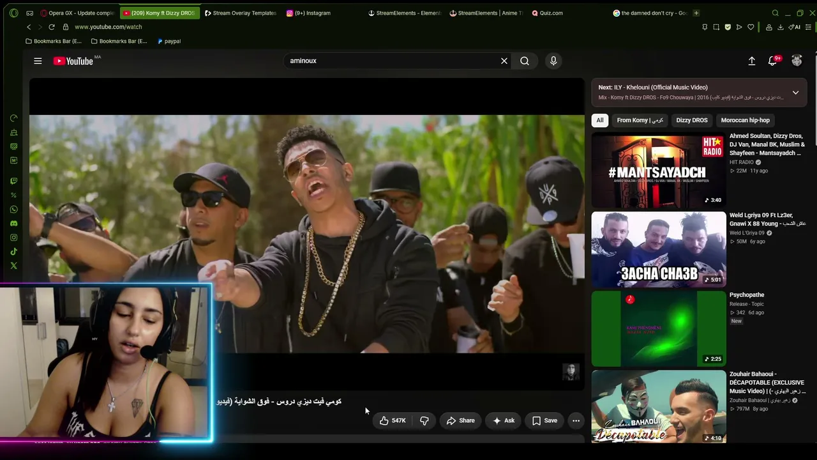Add page to bookmarks with heart icon

[751, 27]
